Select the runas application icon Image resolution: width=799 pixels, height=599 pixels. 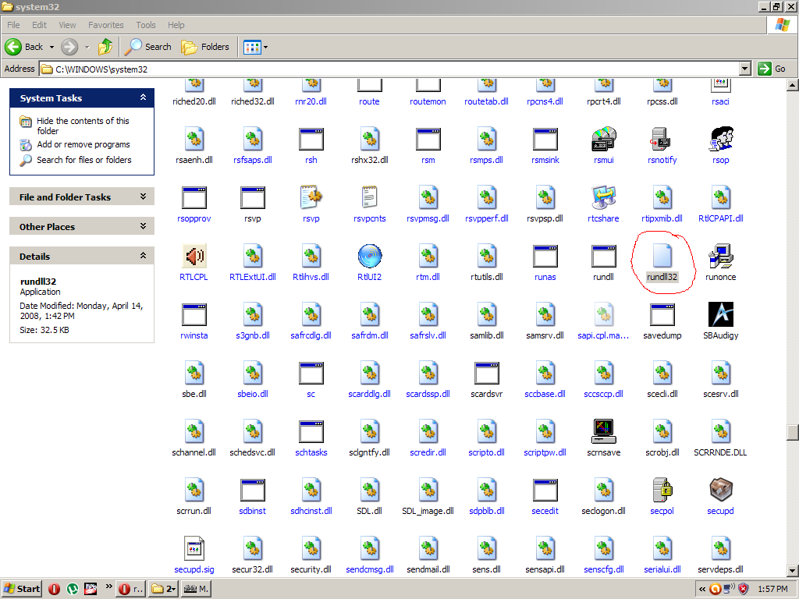545,256
